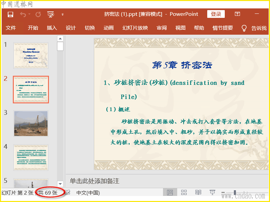The width and height of the screenshot is (270, 202).
Task: Switch to Slide Sorter view icon
Action: coord(184,192)
